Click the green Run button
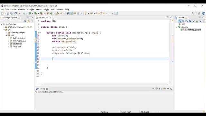Image resolution: width=206 pixels, height=116 pixels. coord(30,14)
